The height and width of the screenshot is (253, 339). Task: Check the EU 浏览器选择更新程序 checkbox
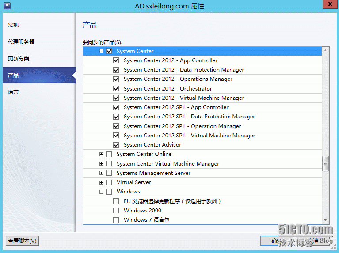[x=116, y=201]
